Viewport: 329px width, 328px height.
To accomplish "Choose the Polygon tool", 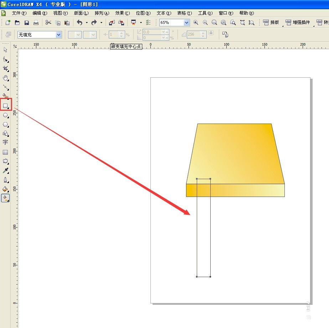I will click(x=5, y=125).
